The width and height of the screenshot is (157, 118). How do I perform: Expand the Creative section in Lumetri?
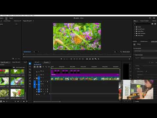(134, 101)
